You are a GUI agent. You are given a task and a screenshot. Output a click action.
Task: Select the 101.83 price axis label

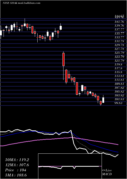[x=119, y=99]
